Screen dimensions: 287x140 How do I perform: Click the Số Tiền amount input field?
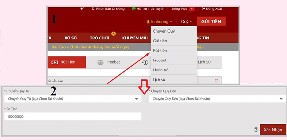73,117
